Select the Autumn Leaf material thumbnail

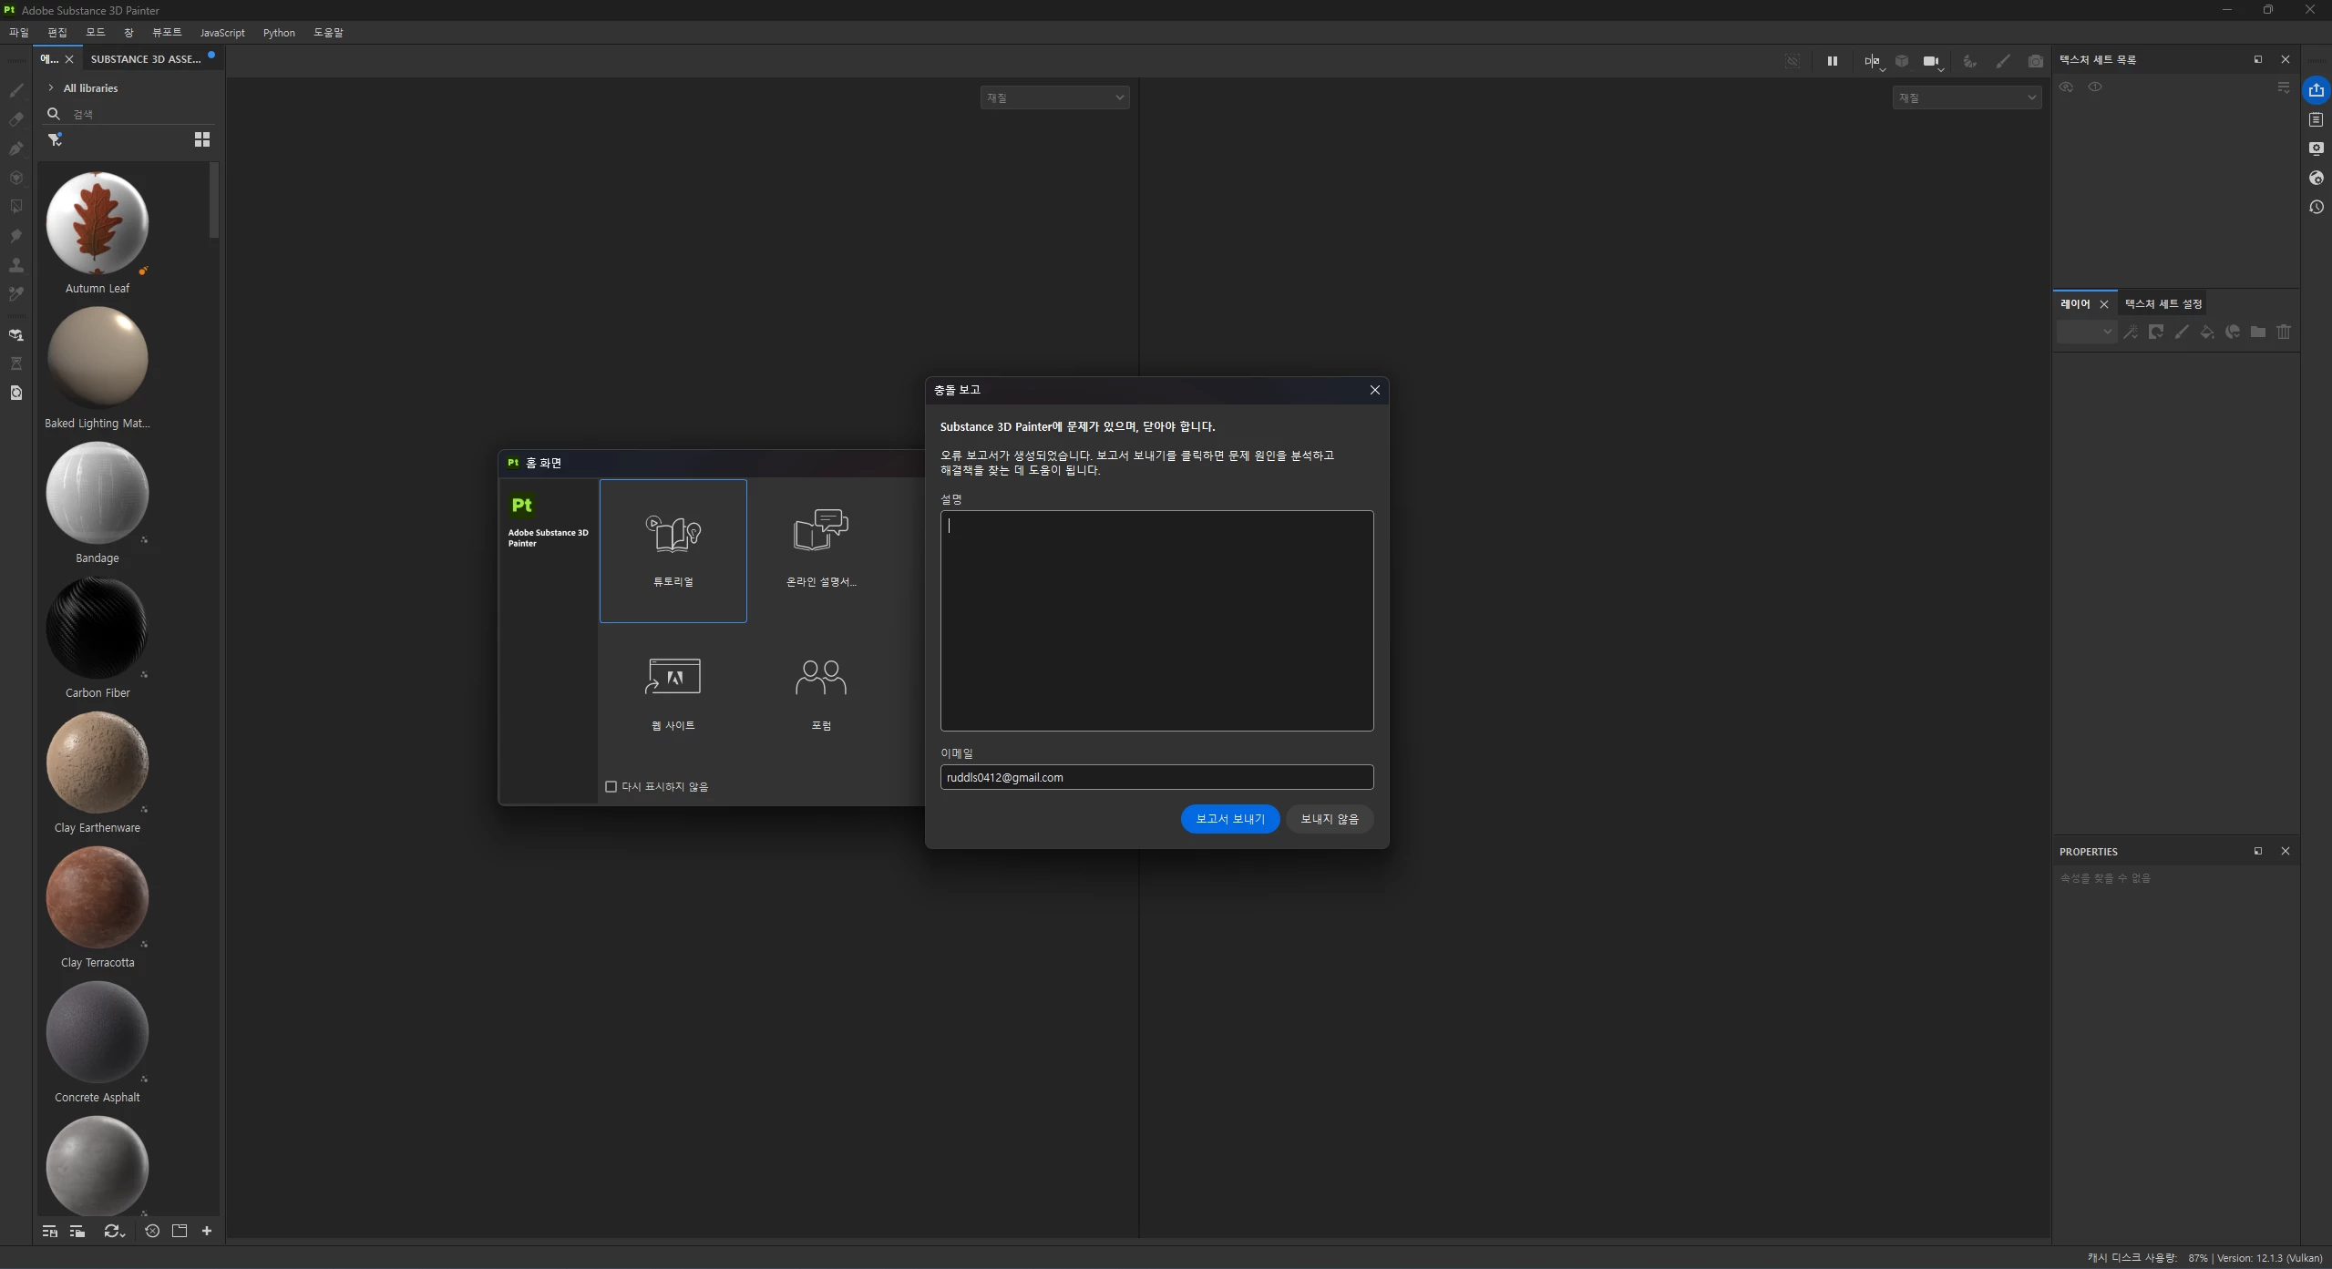pyautogui.click(x=98, y=223)
